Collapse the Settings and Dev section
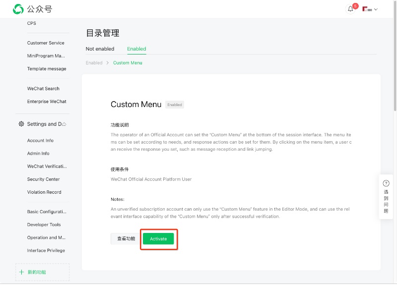The width and height of the screenshot is (397, 285). point(65,124)
